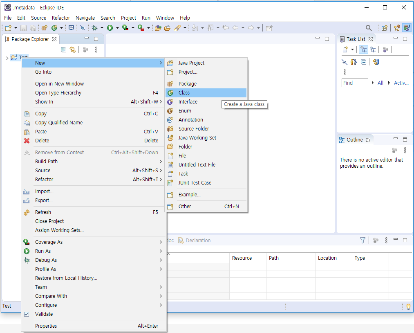Click the view menu dots in Package Explorer
Screen dimensions: 414x333
(96, 49)
